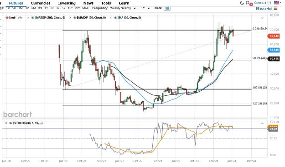Click the red 65,640 price tag
285x167 pixels.
[274, 36]
